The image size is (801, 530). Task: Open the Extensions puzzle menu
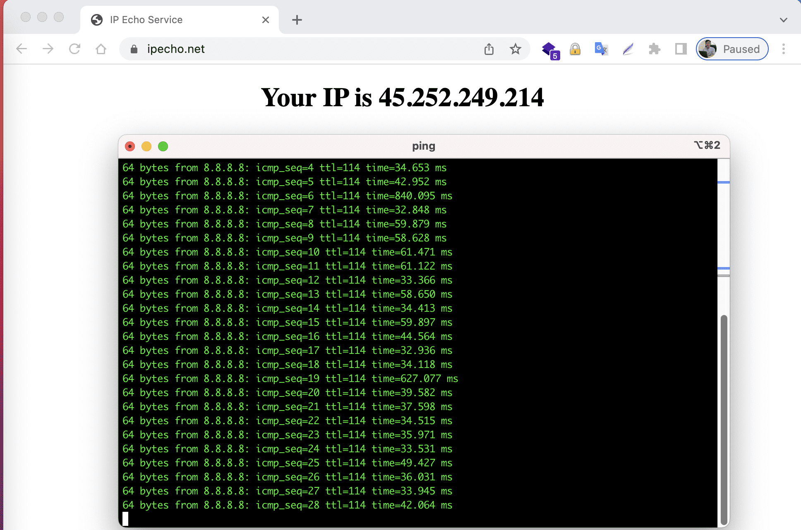click(x=654, y=49)
